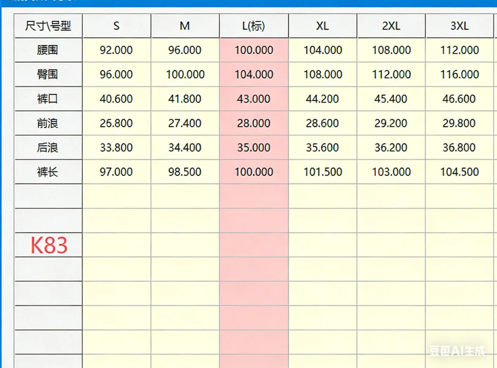The image size is (497, 368).
Task: Select the 2XL size column header
Action: pyautogui.click(x=391, y=26)
